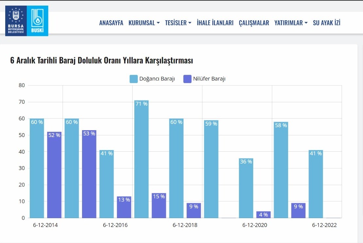Open the YATIRIMLAR dropdown menu

coord(291,23)
